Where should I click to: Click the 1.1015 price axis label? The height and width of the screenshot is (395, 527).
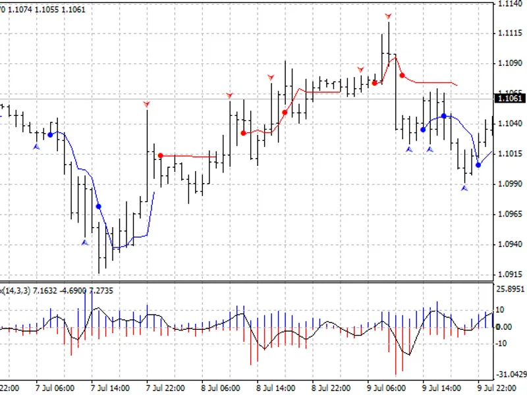[x=510, y=154]
